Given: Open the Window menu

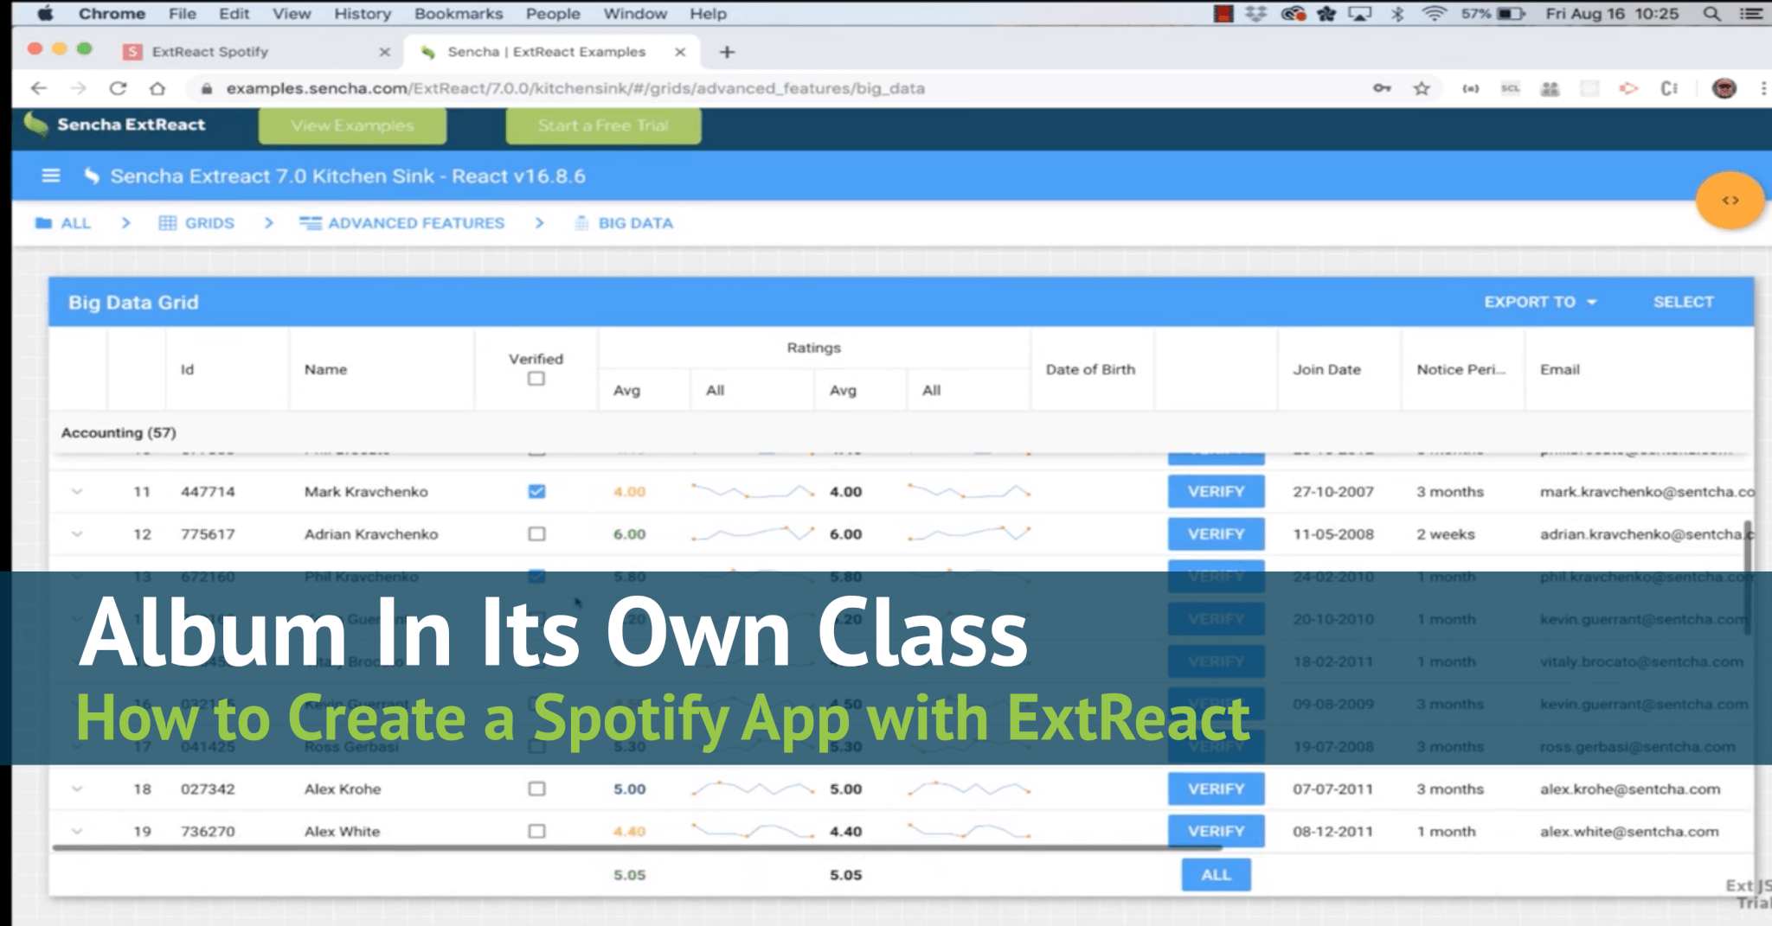Looking at the screenshot, I should 635,14.
